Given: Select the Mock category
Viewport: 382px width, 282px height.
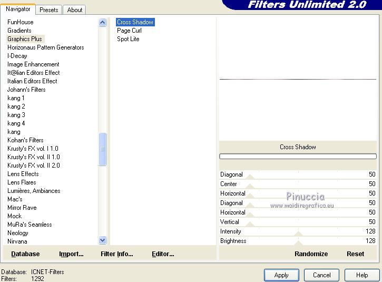Looking at the screenshot, I should [15, 216].
